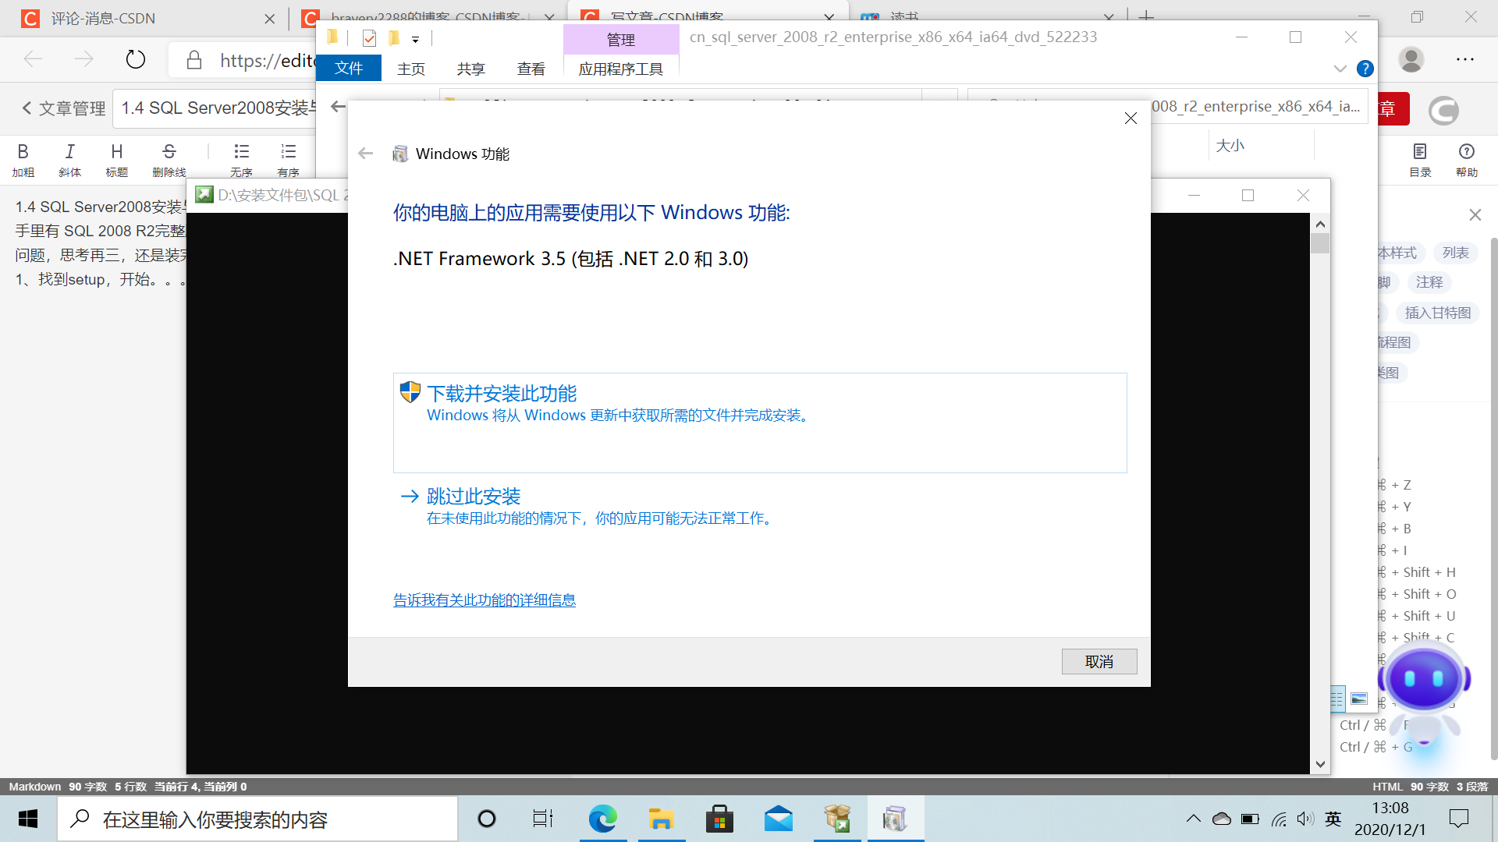
Task: Expand the File Explorer ribbon chevron
Action: [1340, 69]
